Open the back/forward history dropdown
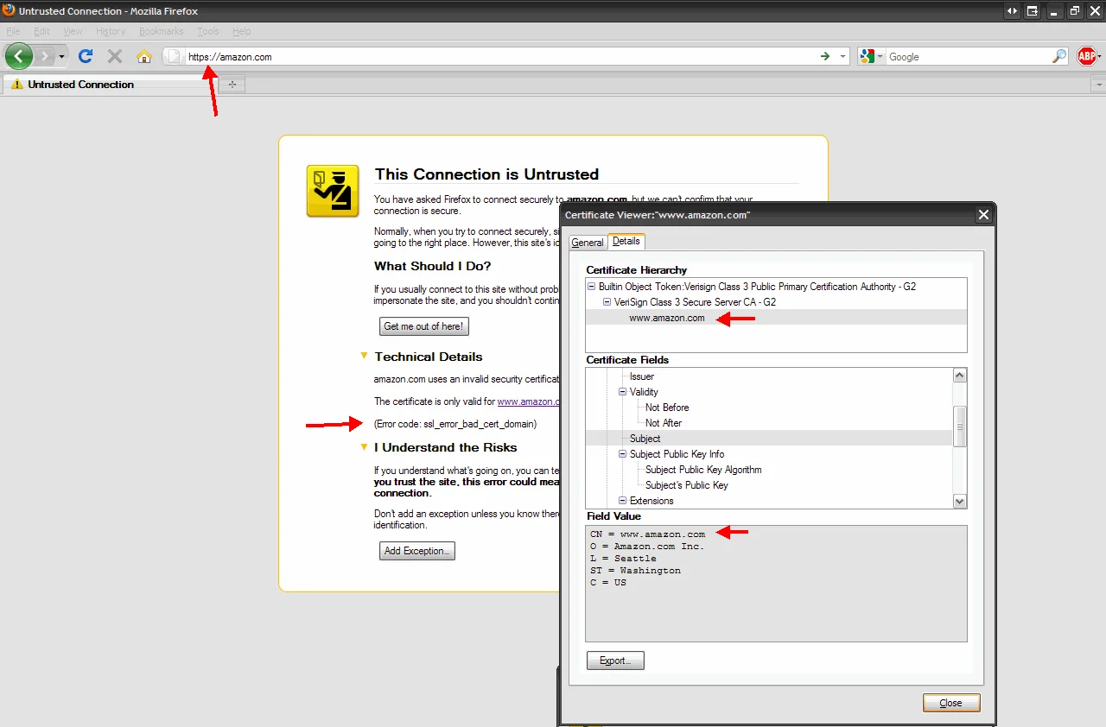Viewport: 1106px width, 727px height. click(x=61, y=56)
